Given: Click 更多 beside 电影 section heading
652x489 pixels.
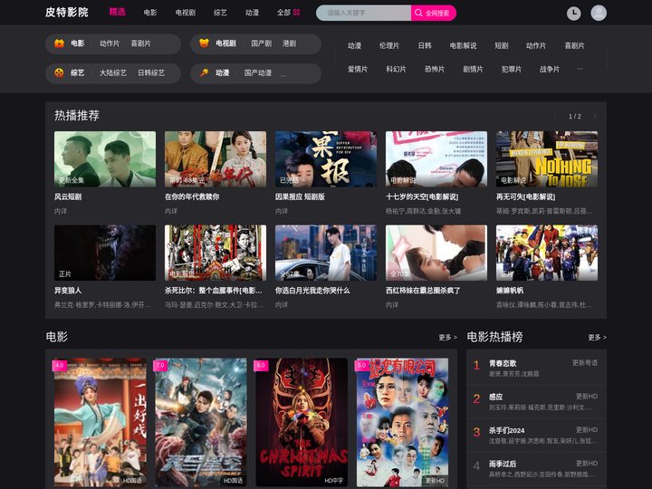Looking at the screenshot, I should [x=448, y=337].
